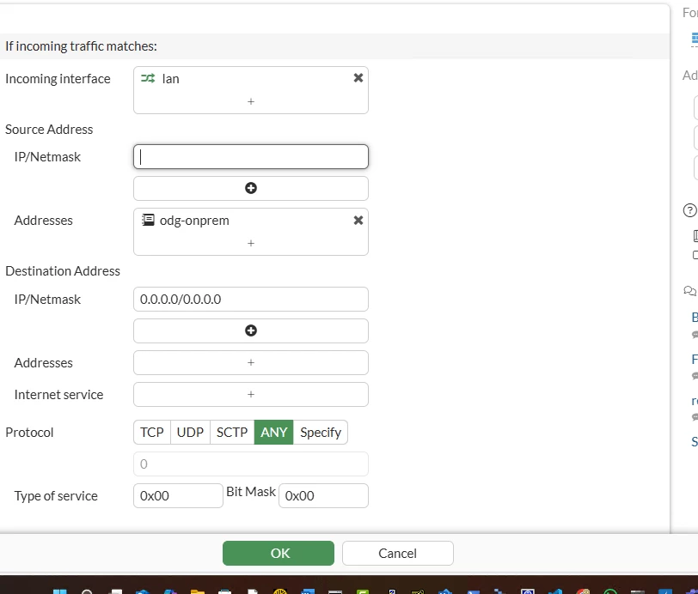Click the Source Address heading
This screenshot has height=594, width=698.
[49, 130]
